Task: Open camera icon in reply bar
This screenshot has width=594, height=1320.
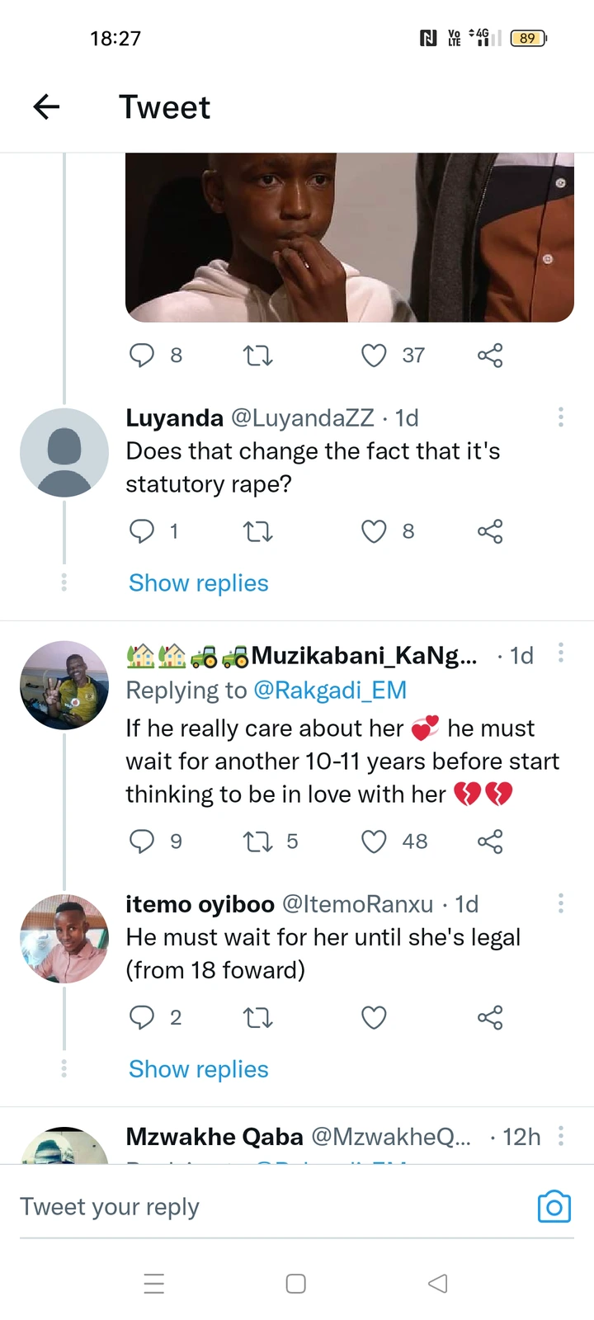Action: pos(554,1206)
